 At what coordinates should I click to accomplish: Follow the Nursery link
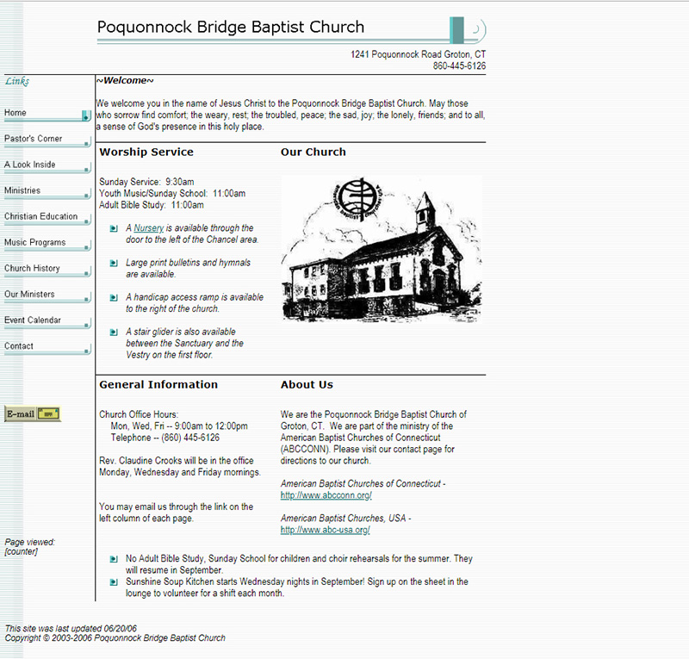[148, 228]
